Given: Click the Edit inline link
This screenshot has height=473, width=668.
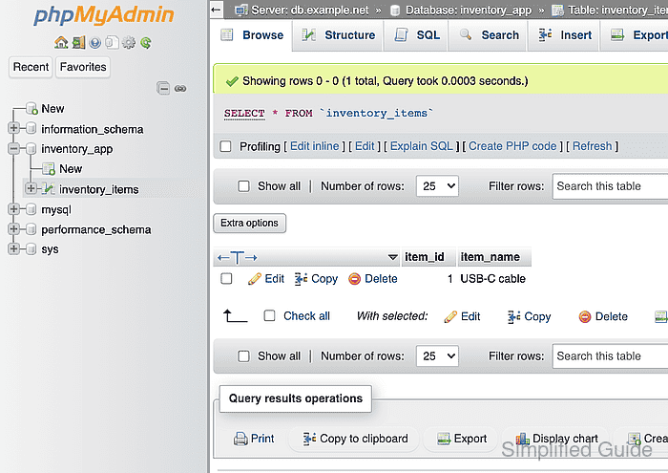Looking at the screenshot, I should 314,146.
